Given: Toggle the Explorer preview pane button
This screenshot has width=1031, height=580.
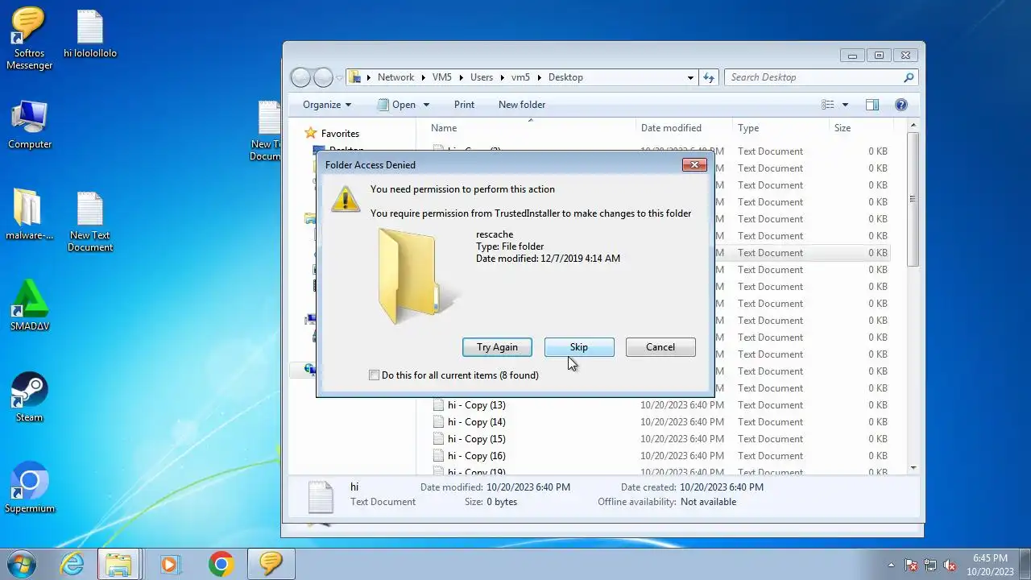Looking at the screenshot, I should pos(872,105).
